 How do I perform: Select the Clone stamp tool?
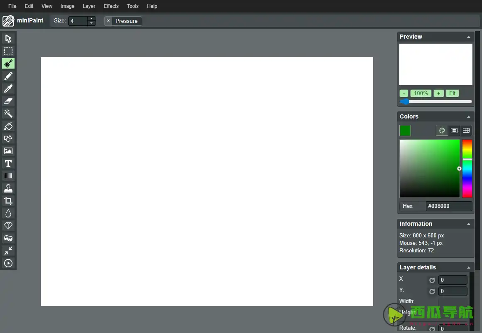pyautogui.click(x=8, y=188)
